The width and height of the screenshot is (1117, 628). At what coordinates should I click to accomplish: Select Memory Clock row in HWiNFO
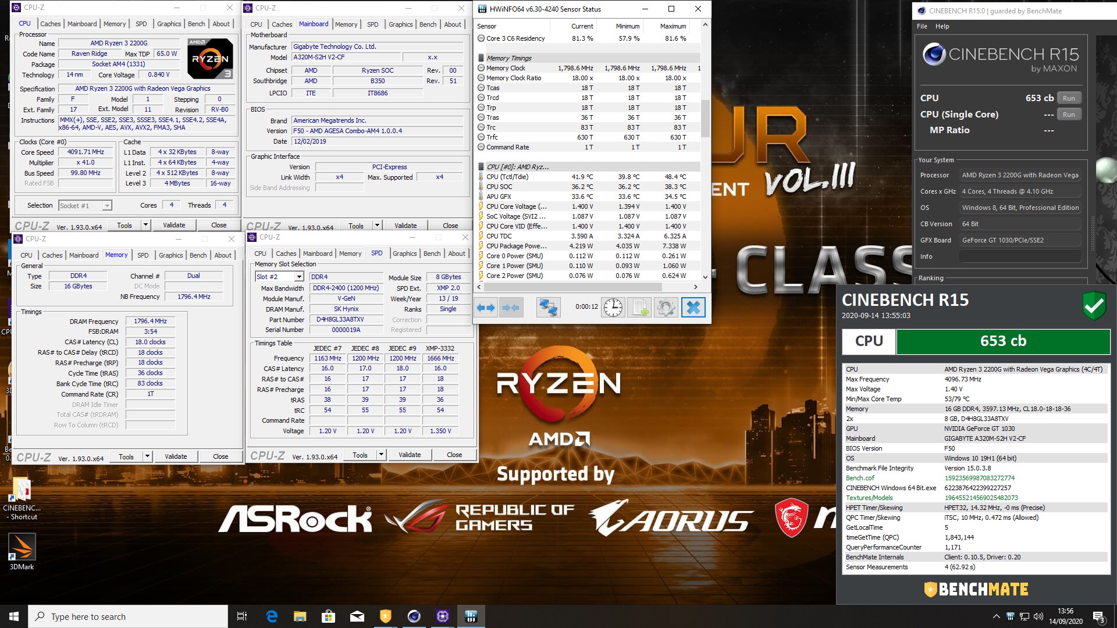tap(589, 68)
